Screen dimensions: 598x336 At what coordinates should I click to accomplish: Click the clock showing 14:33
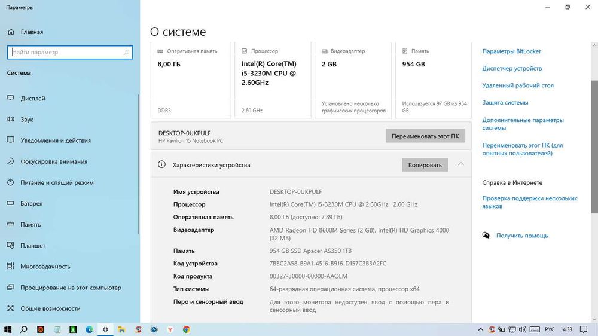[566, 329]
